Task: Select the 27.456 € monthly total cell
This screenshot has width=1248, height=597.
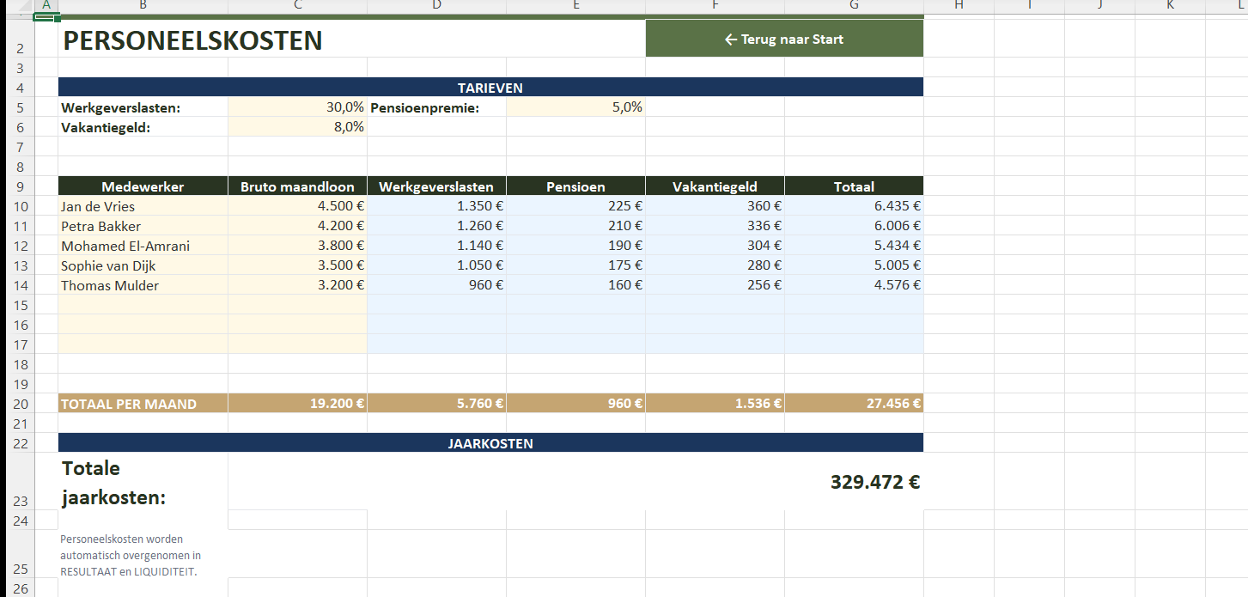Action: (x=854, y=404)
